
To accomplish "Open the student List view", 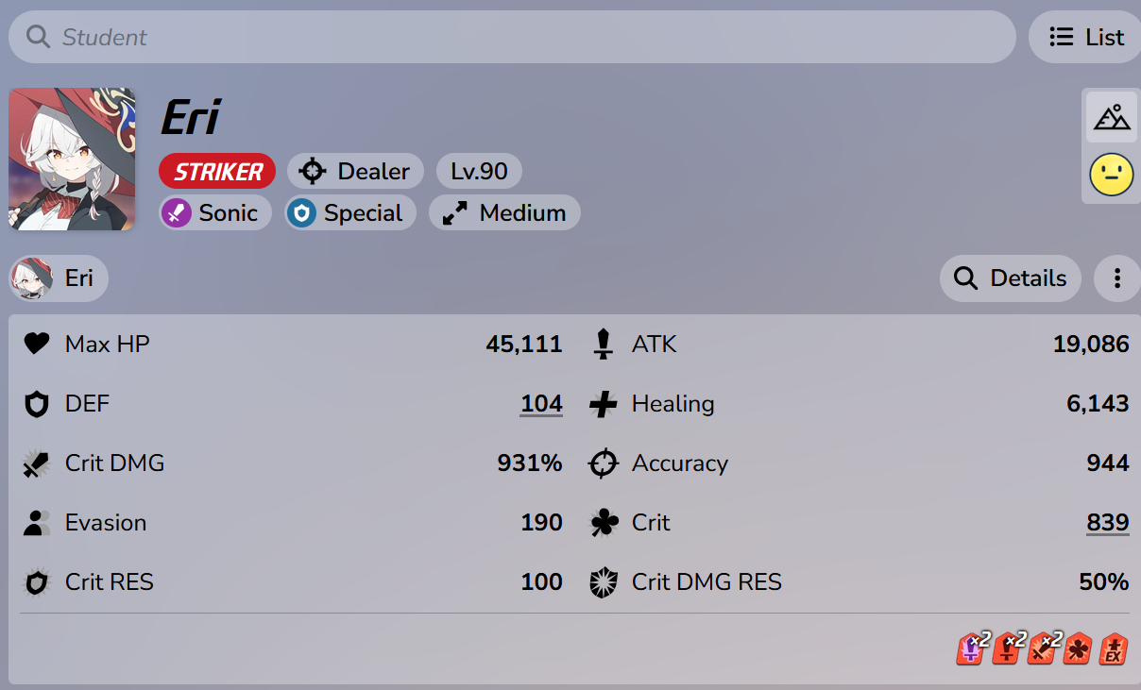I will click(x=1086, y=37).
